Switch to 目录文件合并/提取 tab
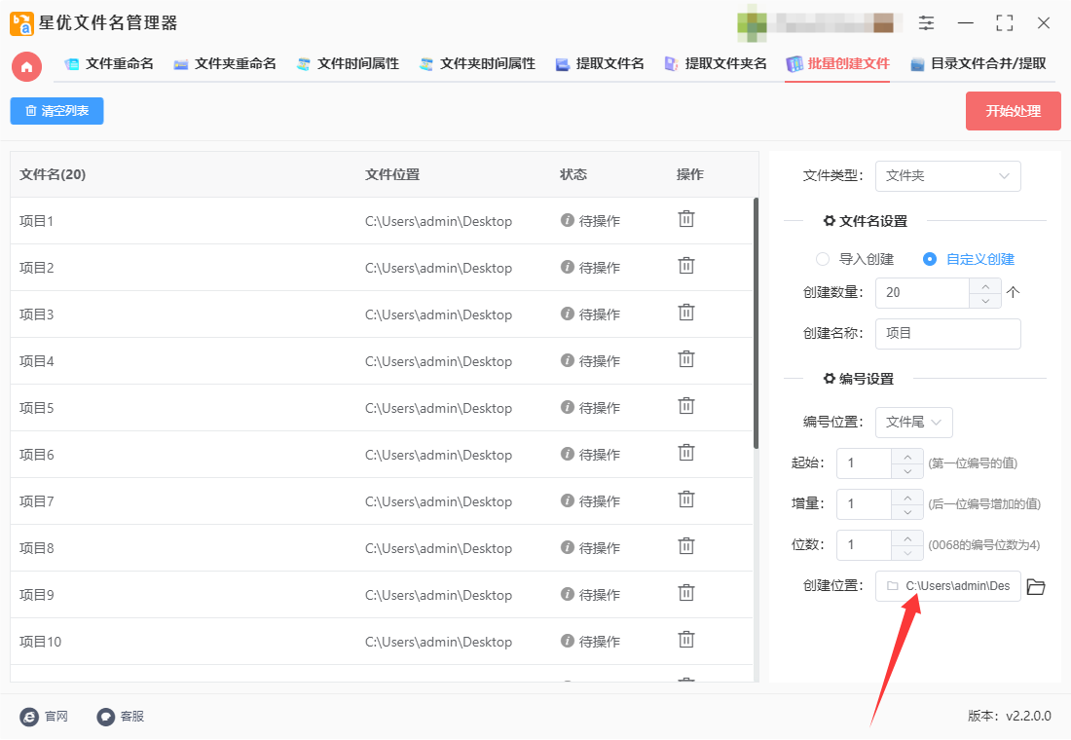The image size is (1071, 740). [979, 64]
